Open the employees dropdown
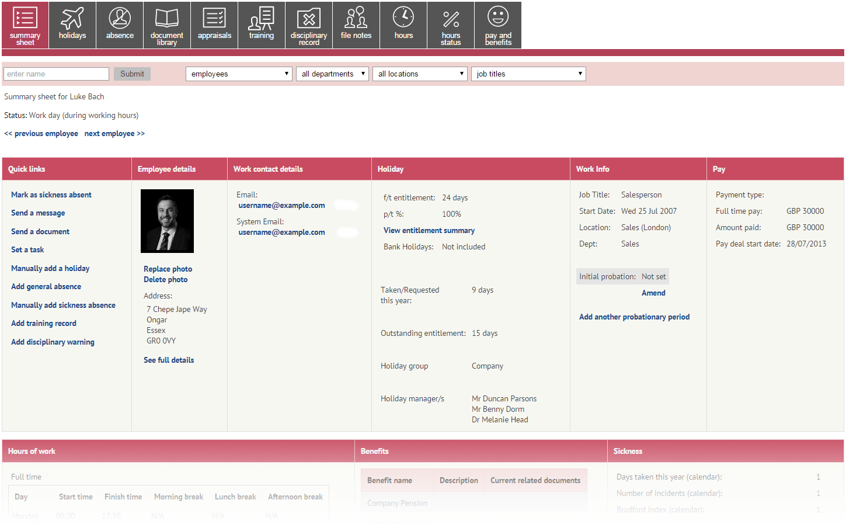 coord(238,74)
